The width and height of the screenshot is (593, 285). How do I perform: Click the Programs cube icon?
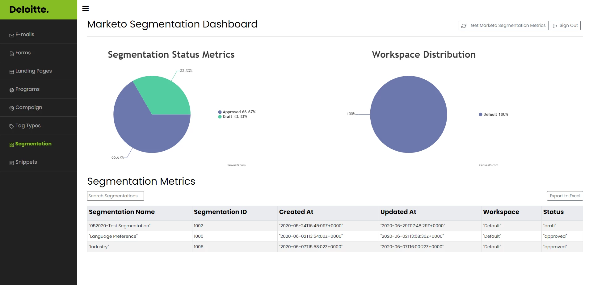coord(12,90)
